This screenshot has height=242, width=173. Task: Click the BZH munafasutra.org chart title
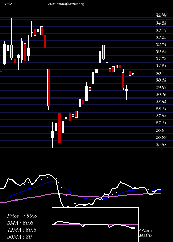(66, 4)
